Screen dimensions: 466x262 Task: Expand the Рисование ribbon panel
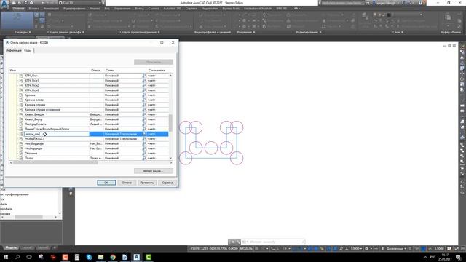[246, 32]
